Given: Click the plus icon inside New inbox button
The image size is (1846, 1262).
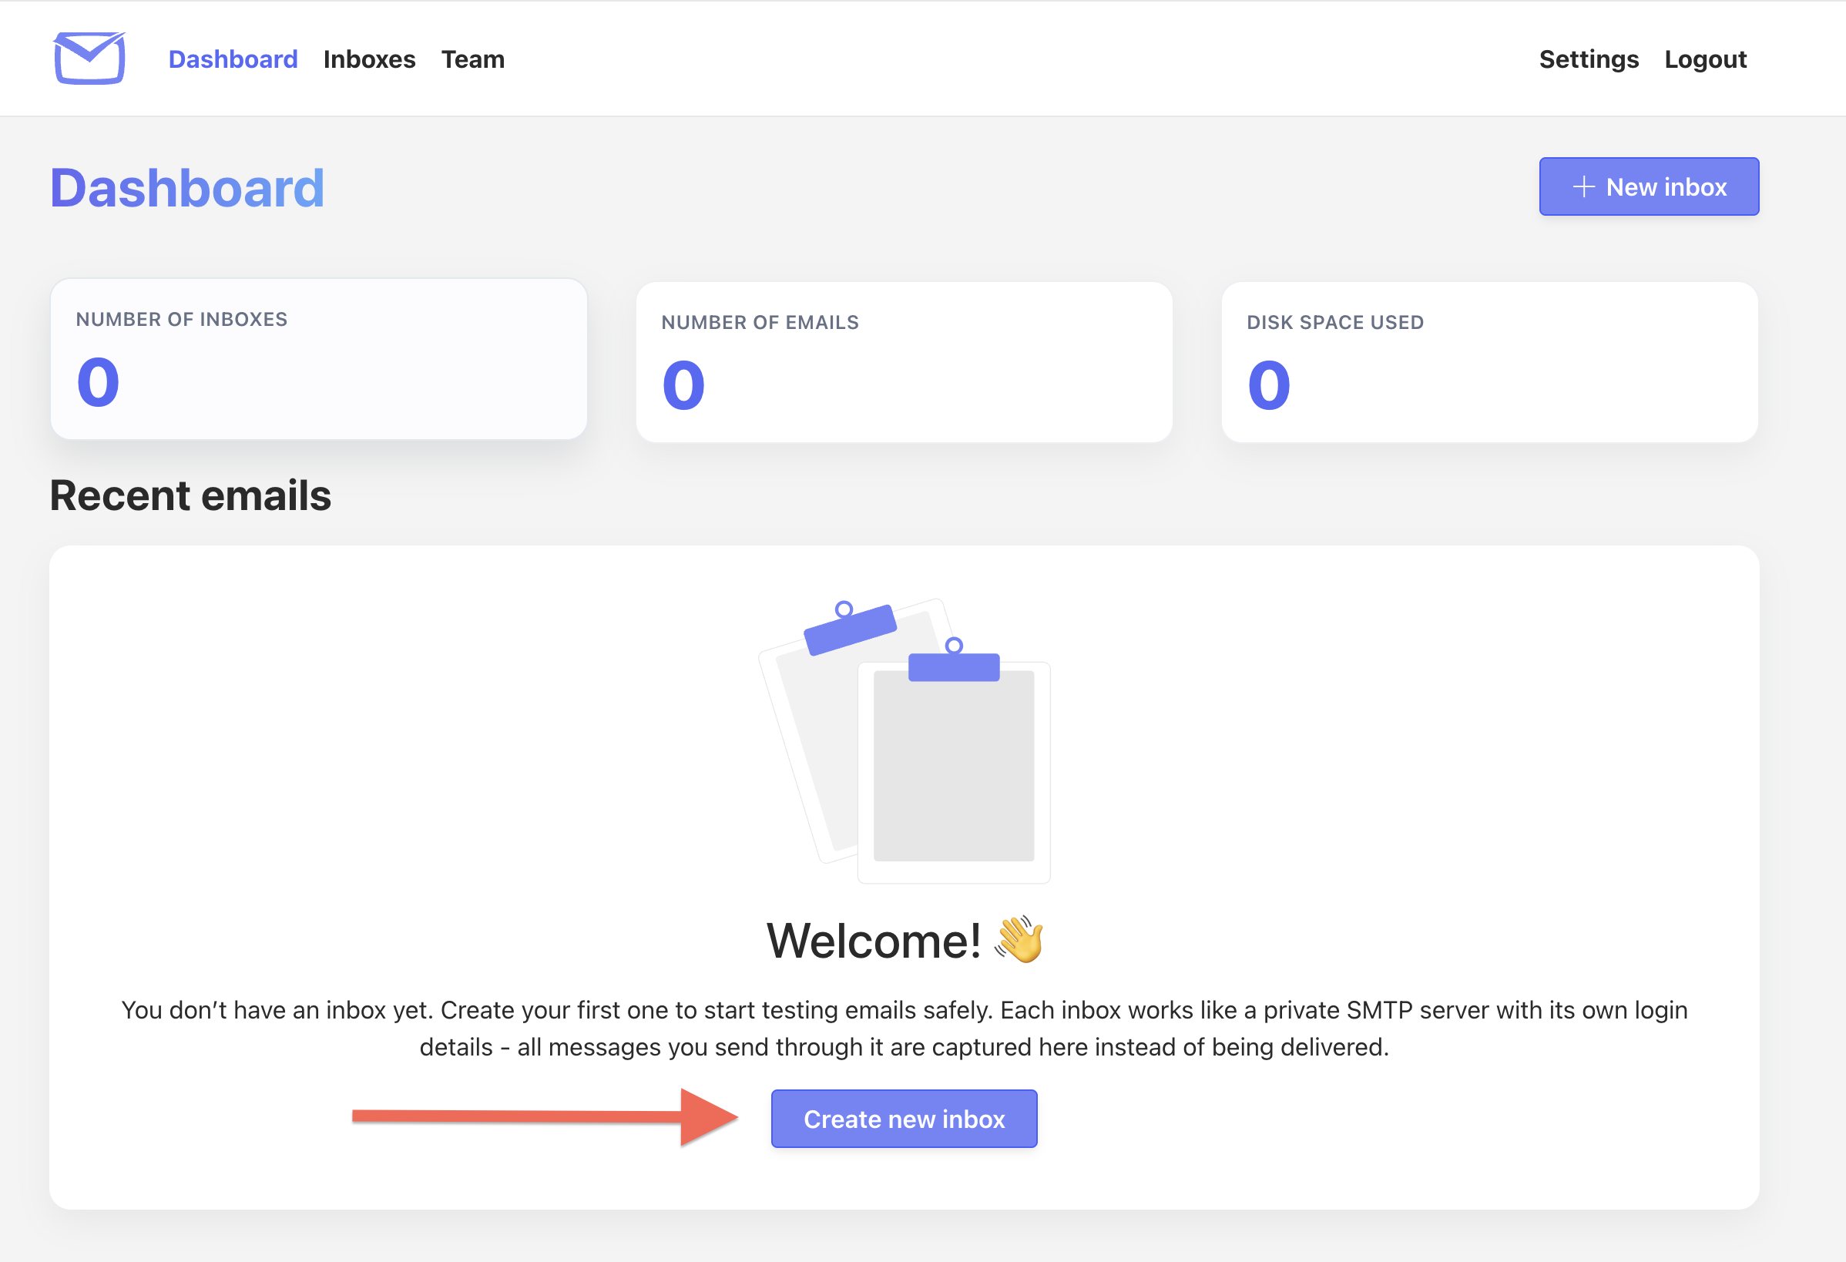Looking at the screenshot, I should [x=1584, y=186].
